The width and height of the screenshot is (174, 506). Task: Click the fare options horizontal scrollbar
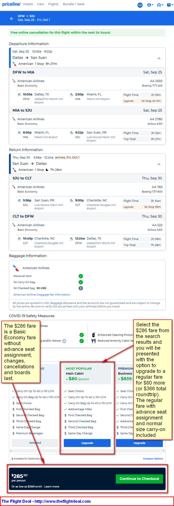pyautogui.click(x=87, y=451)
